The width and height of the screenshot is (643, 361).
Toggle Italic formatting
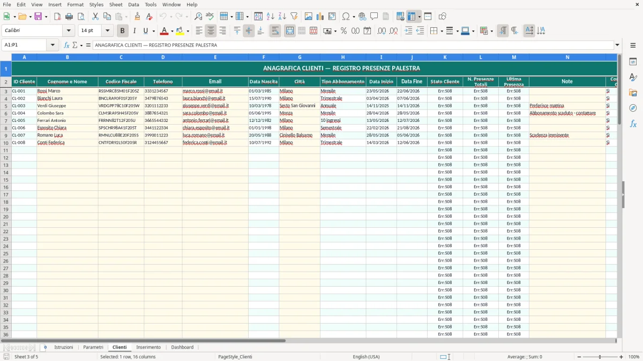coord(134,31)
